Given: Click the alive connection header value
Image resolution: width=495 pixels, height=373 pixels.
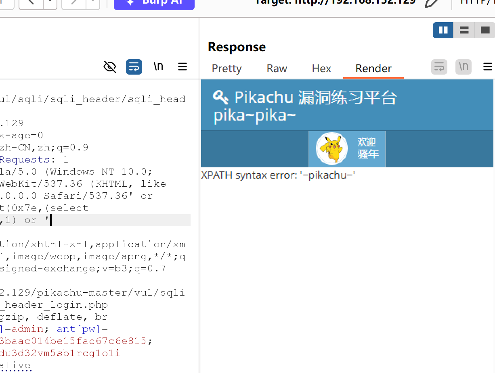Looking at the screenshot, I should pos(15,366).
